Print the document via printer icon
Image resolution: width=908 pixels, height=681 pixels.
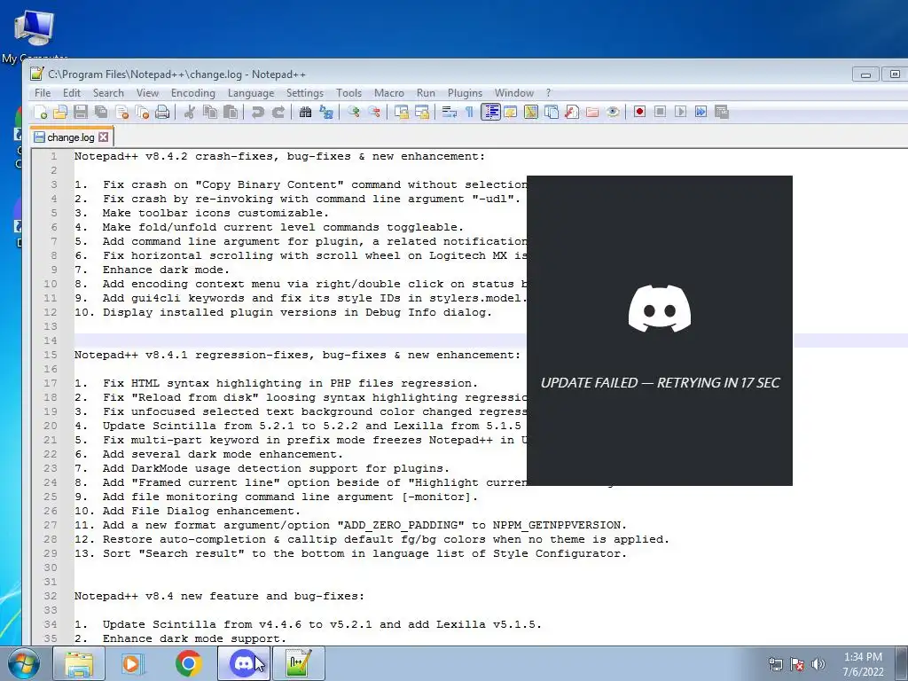pyautogui.click(x=162, y=112)
